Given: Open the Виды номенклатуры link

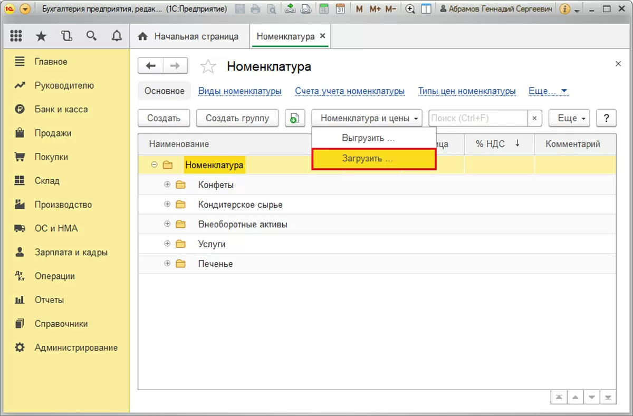Looking at the screenshot, I should (x=239, y=91).
